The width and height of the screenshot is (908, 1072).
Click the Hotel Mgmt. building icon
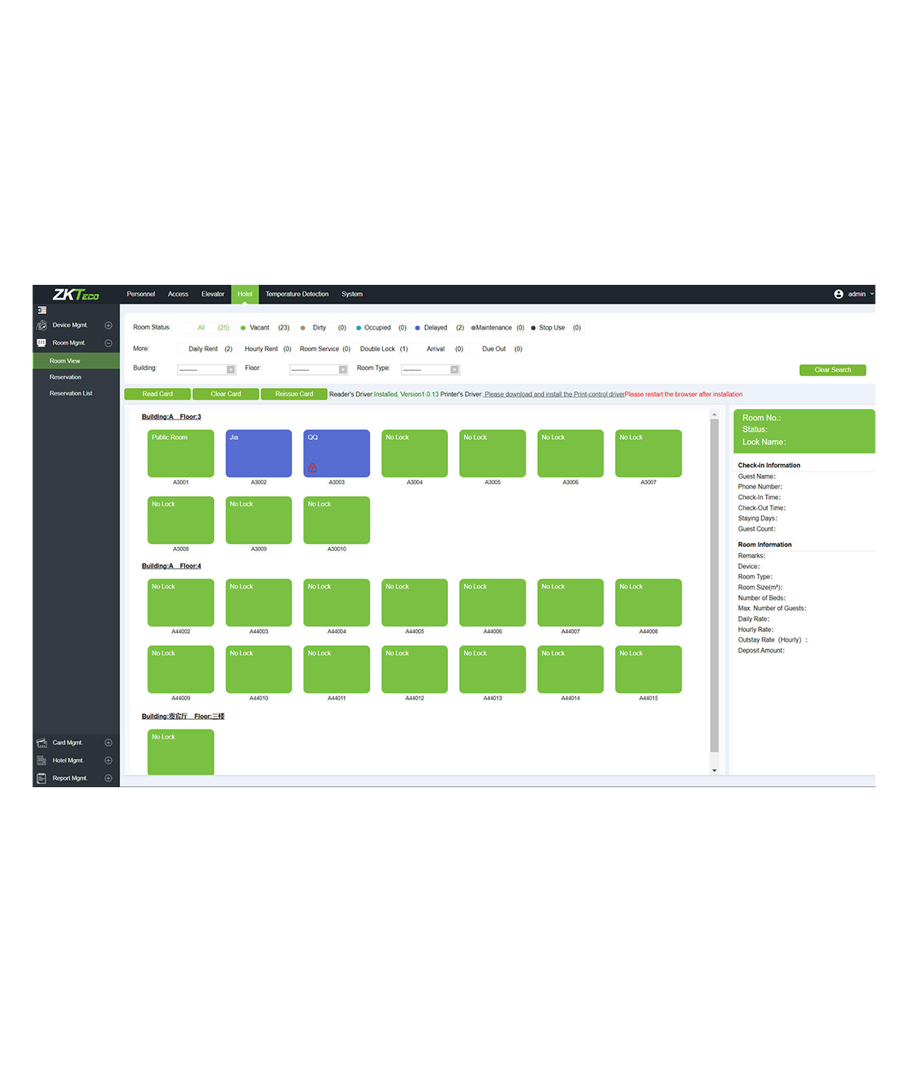coord(41,760)
